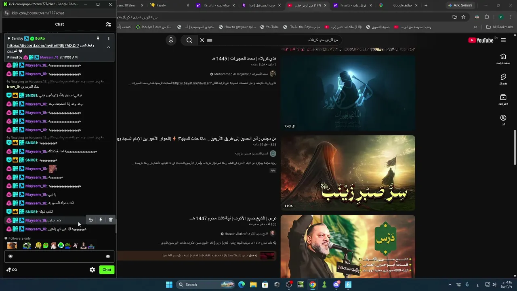Reply to the hovered Maysem_18 message
This screenshot has height=291, width=517.
[x=91, y=220]
